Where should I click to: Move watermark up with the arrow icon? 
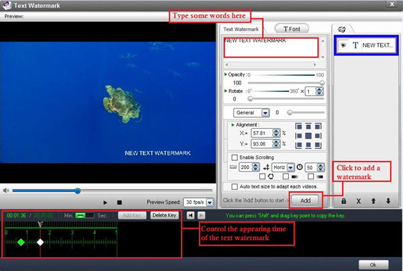373,201
